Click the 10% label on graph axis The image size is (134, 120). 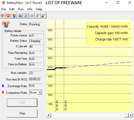tap(50, 104)
